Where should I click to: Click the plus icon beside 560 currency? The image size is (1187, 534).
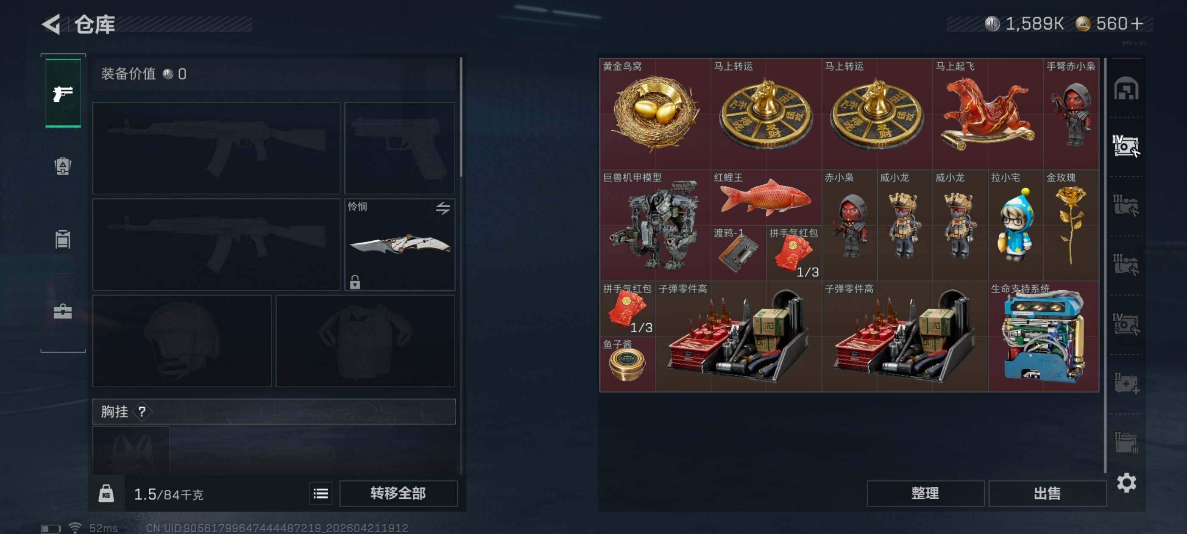coord(1137,23)
